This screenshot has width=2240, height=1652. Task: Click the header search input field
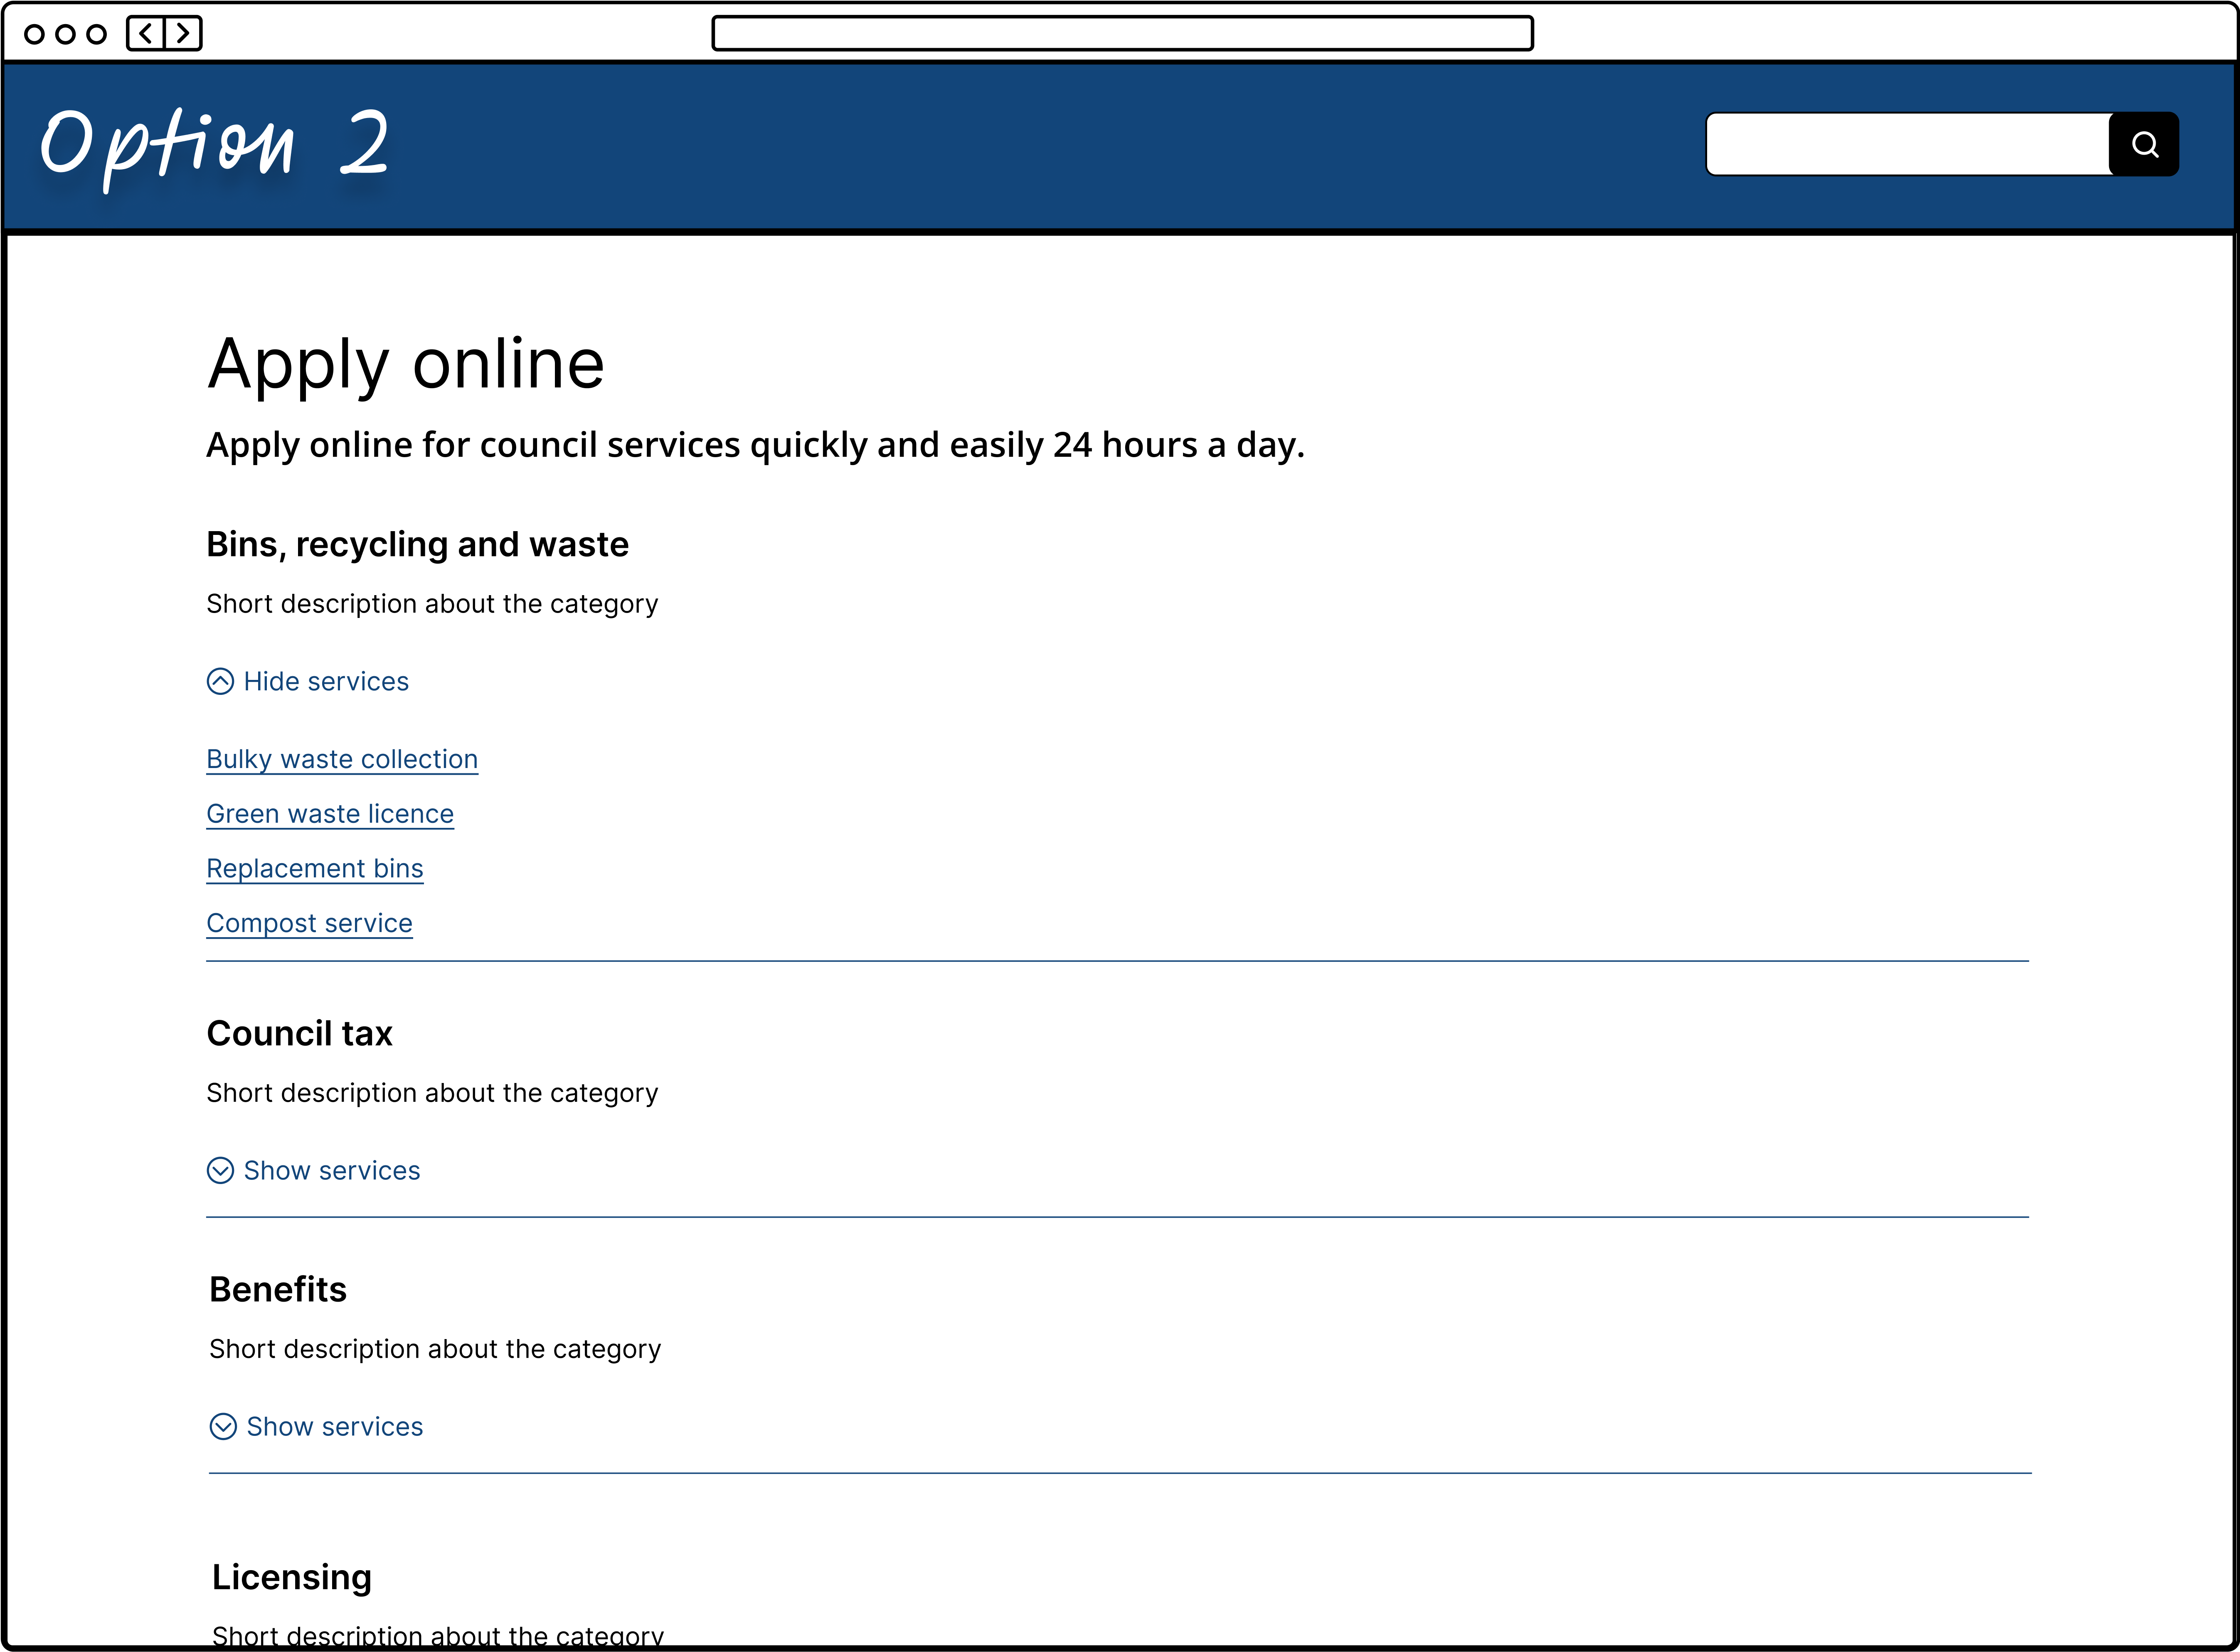(1908, 144)
